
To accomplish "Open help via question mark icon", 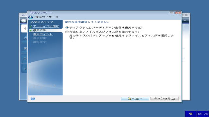I will [33, 98].
